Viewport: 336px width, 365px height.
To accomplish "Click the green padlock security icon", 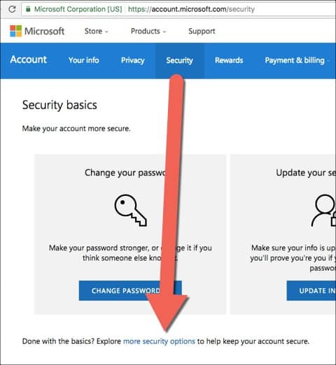I will pyautogui.click(x=28, y=9).
